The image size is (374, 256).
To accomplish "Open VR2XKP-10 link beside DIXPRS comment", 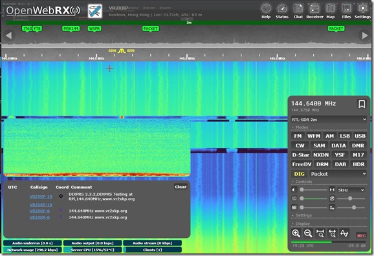I will pos(41,197).
